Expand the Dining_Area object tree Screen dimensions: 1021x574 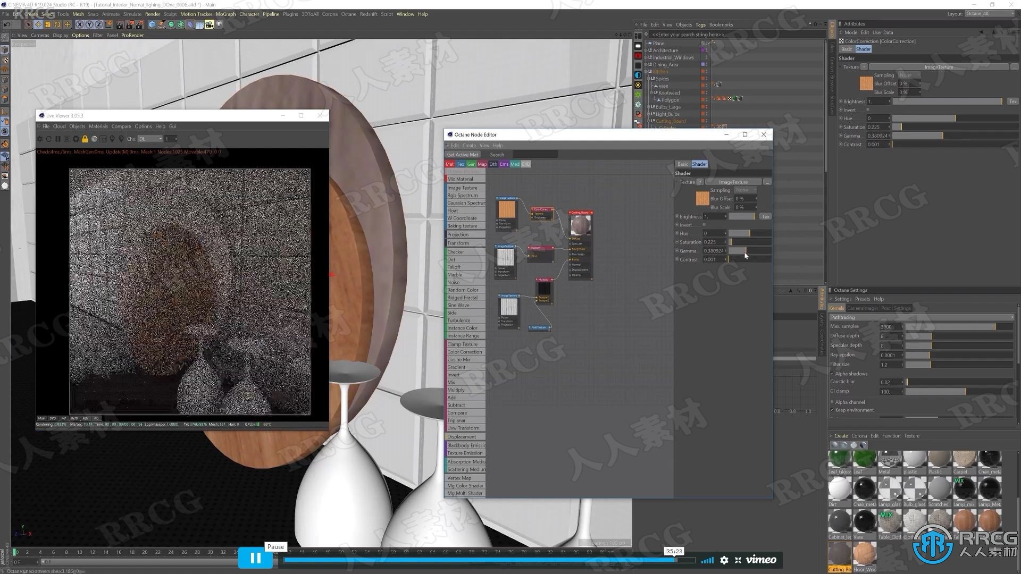coord(647,64)
